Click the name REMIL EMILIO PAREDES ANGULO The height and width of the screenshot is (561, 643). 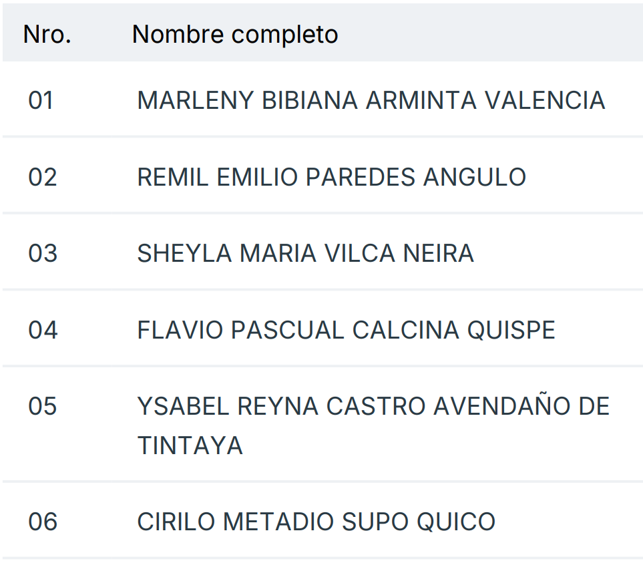click(x=331, y=177)
